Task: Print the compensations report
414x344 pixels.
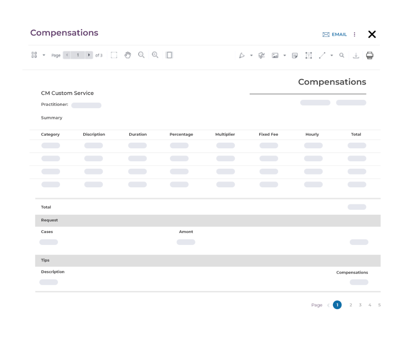Action: point(370,56)
